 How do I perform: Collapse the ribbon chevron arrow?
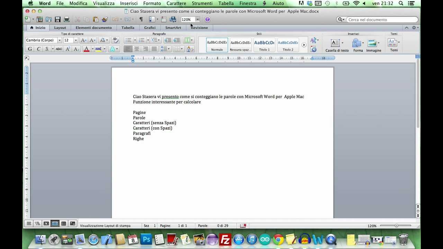(x=406, y=27)
